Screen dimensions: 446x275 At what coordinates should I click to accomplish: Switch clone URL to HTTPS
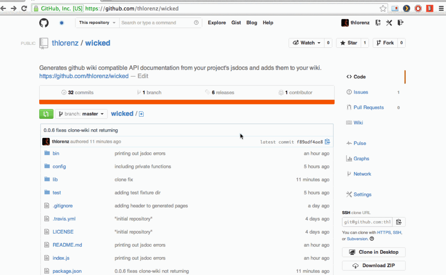(384, 232)
